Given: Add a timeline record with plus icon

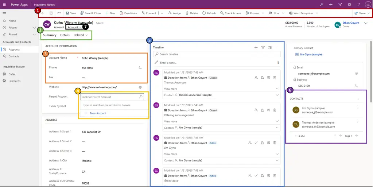Looking at the screenshot, I should tap(256, 48).
